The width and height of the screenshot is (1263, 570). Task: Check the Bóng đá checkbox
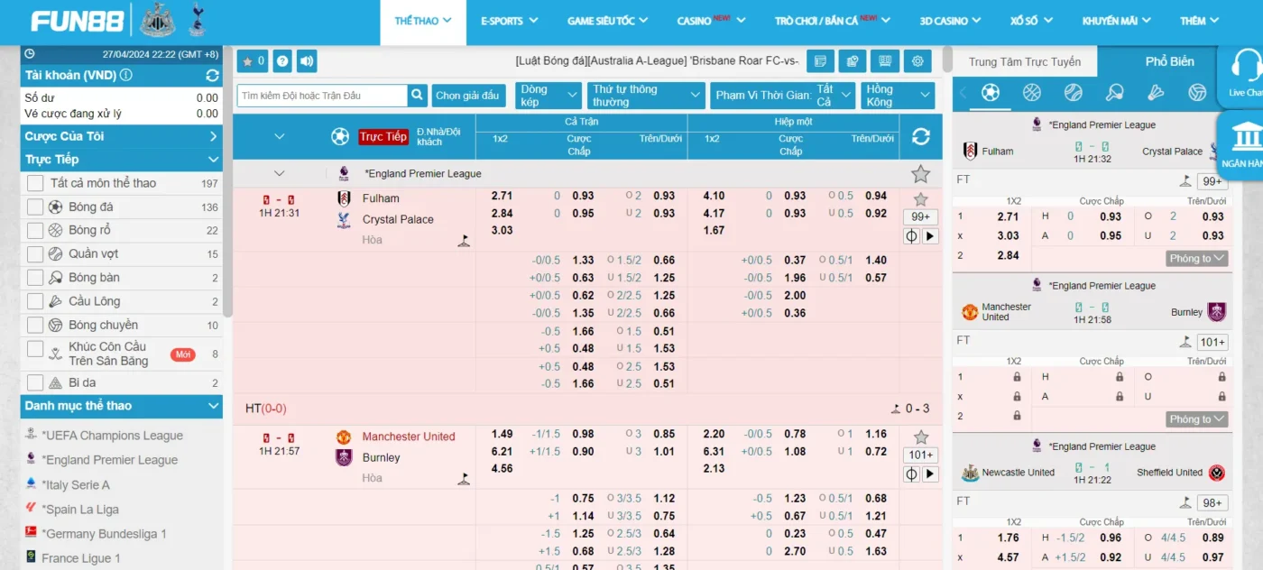tap(35, 207)
